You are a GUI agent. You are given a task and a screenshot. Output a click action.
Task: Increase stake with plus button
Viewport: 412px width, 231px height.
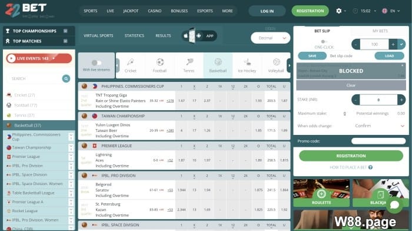point(401,100)
